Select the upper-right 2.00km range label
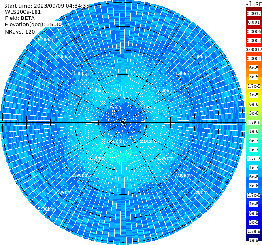The width and height of the screenshot is (262, 245). pyautogui.click(x=166, y=90)
